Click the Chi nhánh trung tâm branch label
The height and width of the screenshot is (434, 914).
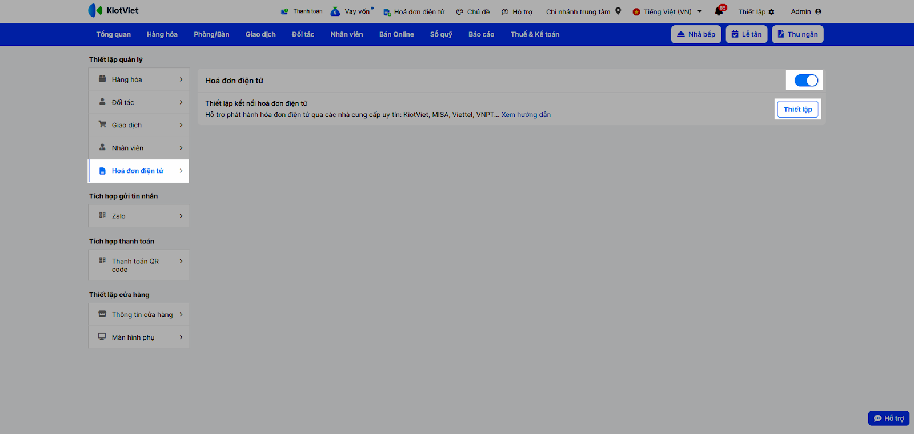(x=578, y=12)
